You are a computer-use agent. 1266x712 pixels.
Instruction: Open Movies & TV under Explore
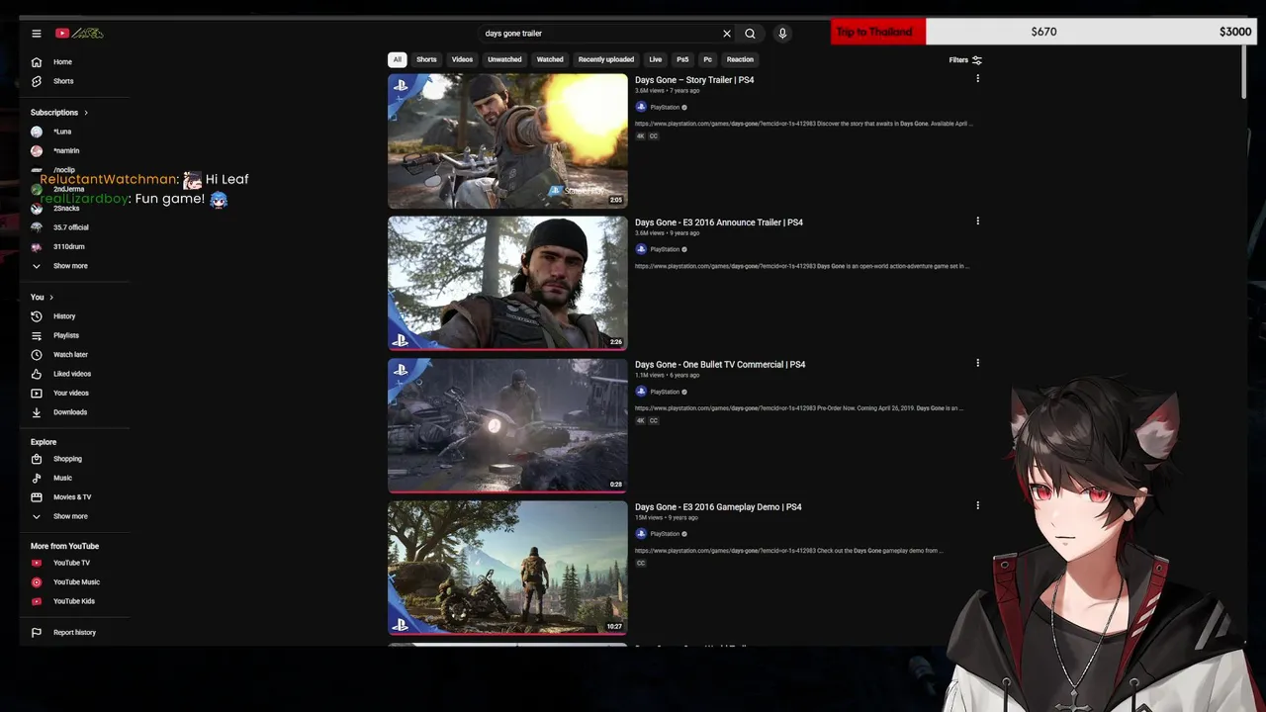[x=72, y=497]
